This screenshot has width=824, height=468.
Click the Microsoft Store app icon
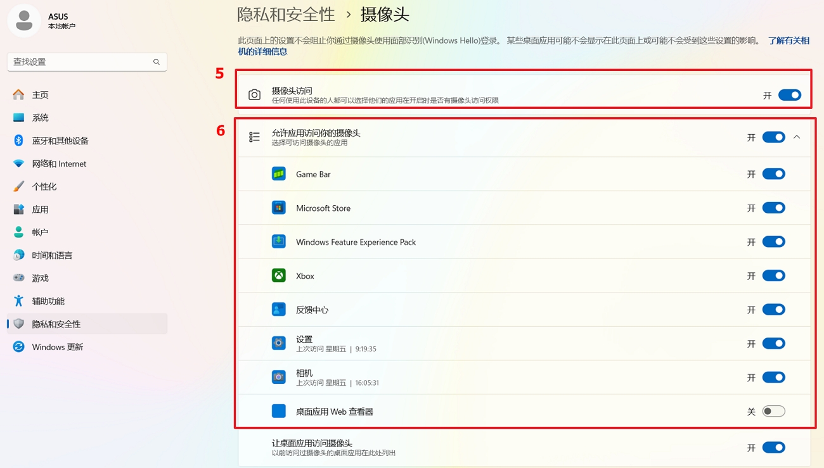point(278,208)
